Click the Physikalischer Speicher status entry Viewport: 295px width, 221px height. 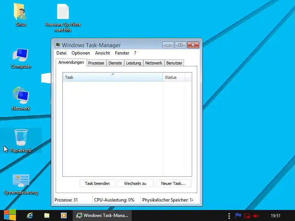[x=167, y=200]
